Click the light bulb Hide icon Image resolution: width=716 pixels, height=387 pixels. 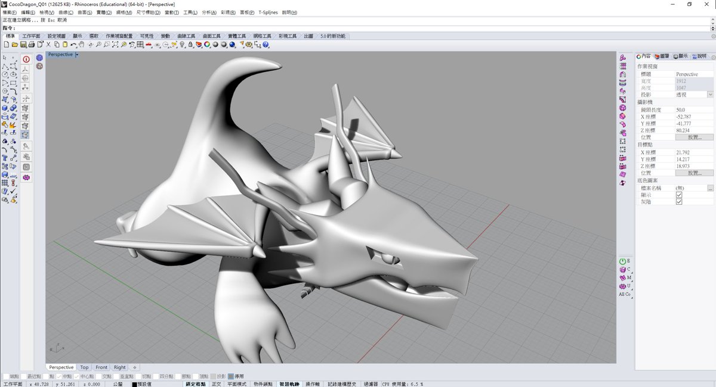click(182, 45)
